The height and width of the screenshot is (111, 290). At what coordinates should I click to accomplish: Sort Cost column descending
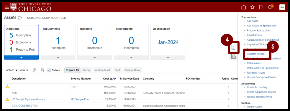click(x=114, y=79)
